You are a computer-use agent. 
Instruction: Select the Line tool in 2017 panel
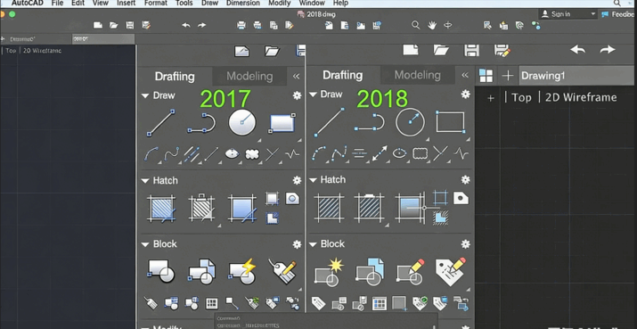point(161,123)
